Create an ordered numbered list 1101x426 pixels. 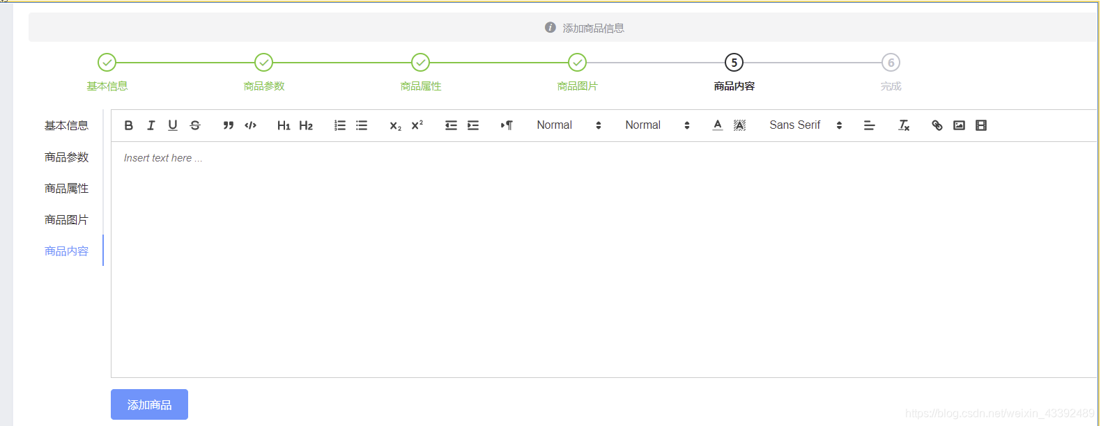[x=339, y=125]
